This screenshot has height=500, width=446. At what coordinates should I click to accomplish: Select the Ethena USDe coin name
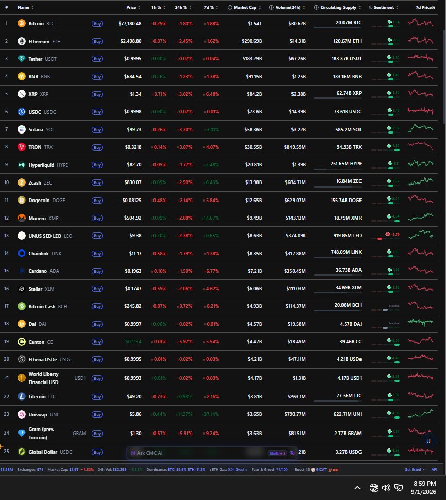coord(43,359)
